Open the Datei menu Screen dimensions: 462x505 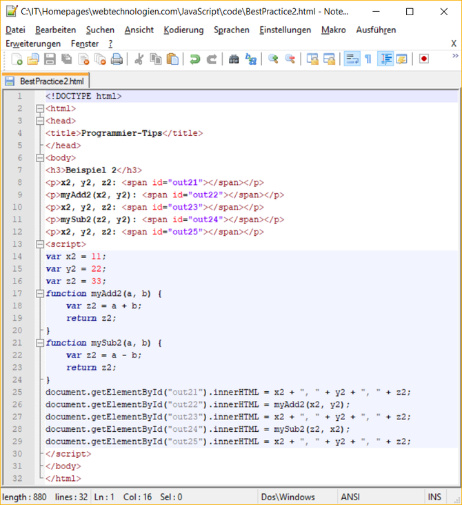point(15,30)
